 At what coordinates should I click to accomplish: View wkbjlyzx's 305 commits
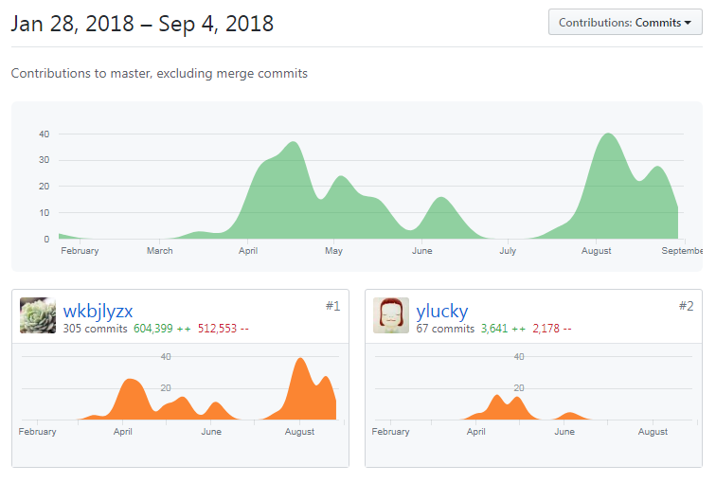(x=95, y=329)
